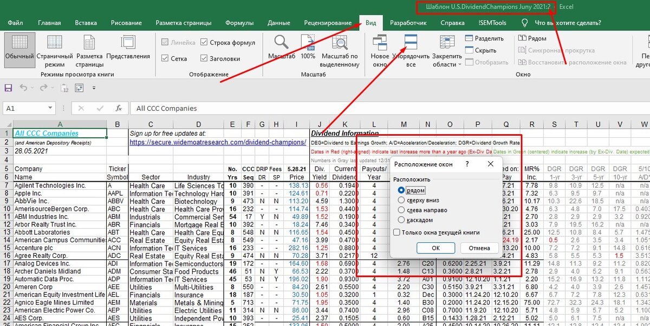Viewport: 650px width, 326px height.
Task: Click the ticker cell AAPL
Action: pyautogui.click(x=117, y=193)
